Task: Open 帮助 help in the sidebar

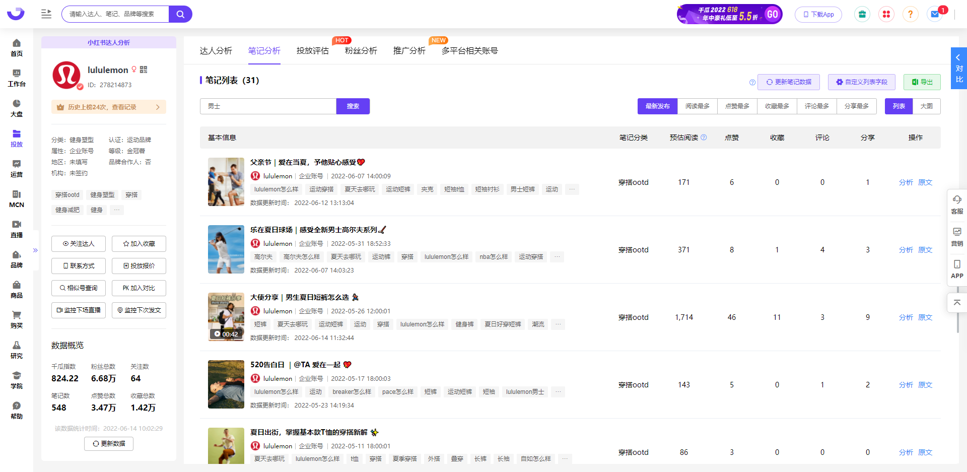Action: 17,411
